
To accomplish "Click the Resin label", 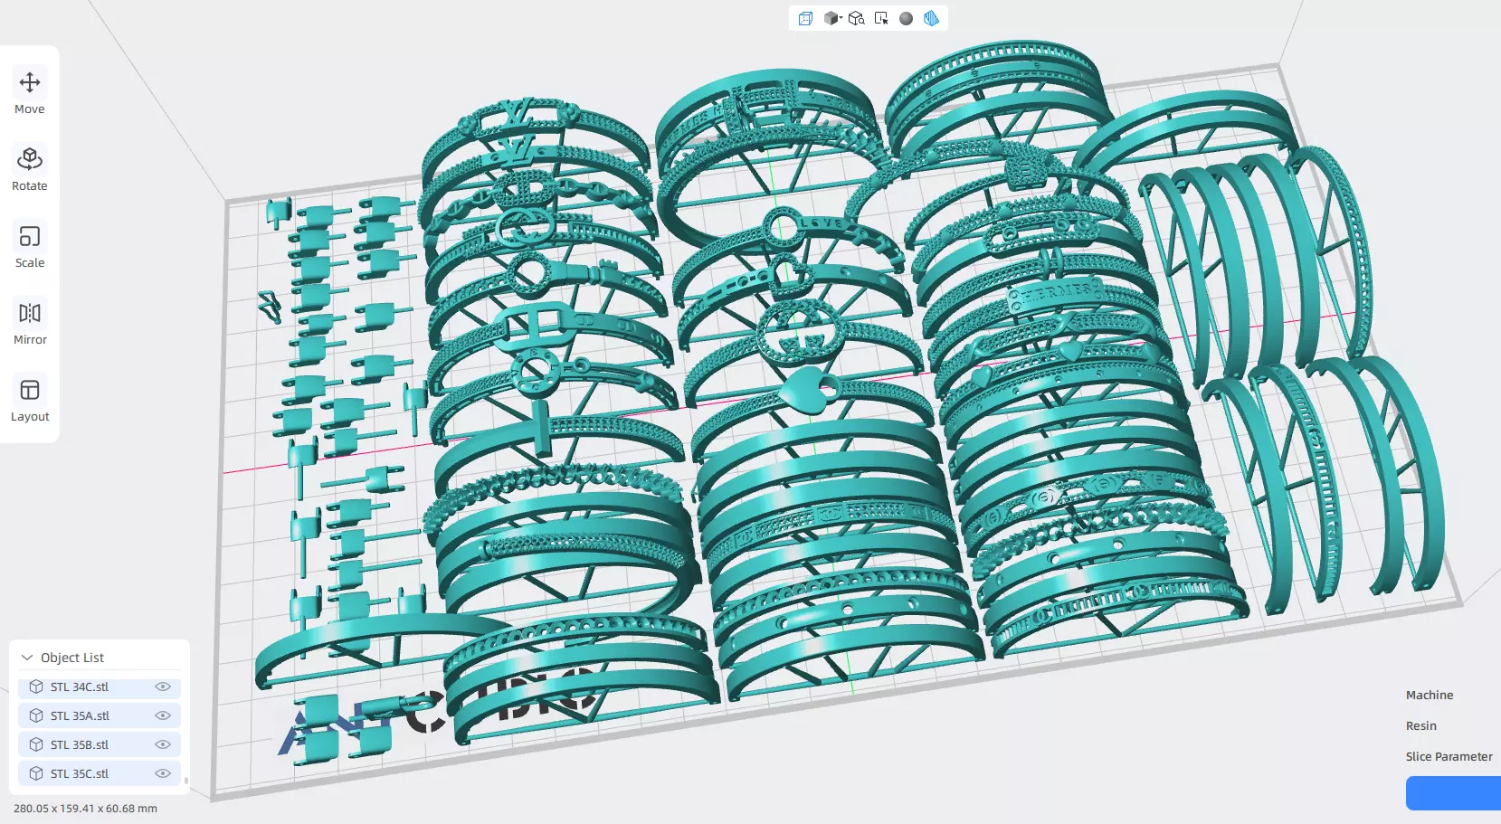I will coord(1421,725).
